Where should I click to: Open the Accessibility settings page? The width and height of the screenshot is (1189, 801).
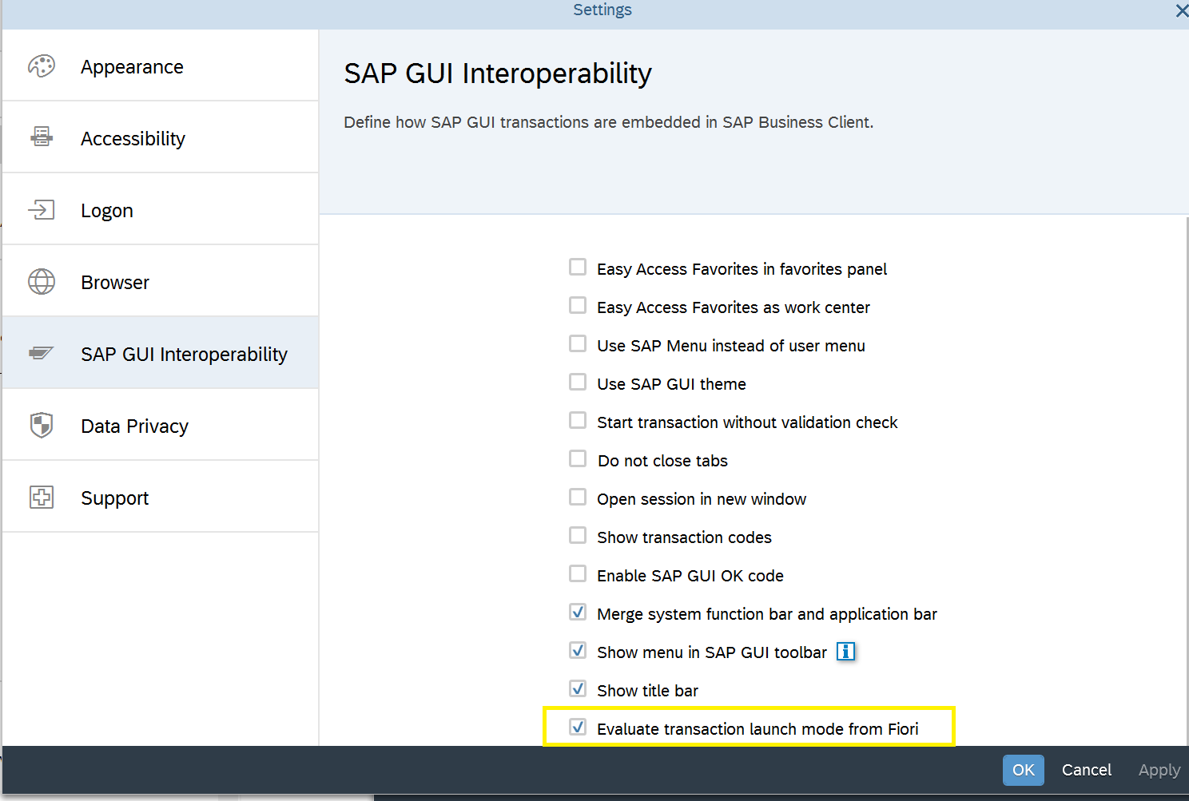(x=161, y=137)
